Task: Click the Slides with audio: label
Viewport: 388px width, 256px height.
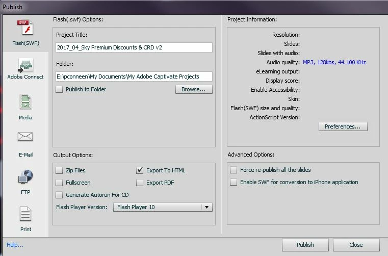Action: pos(278,53)
